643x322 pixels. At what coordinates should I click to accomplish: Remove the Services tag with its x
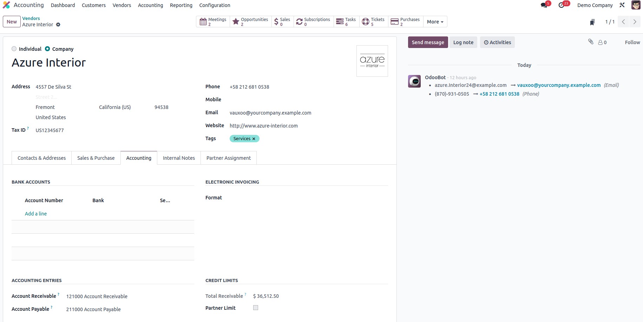click(x=254, y=139)
